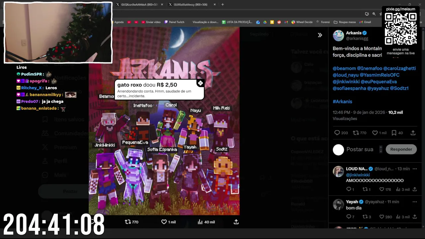This screenshot has height=239, width=425.
Task: Switch to GUQKcsnXwAAMdoA browser tab
Action: pos(139,5)
